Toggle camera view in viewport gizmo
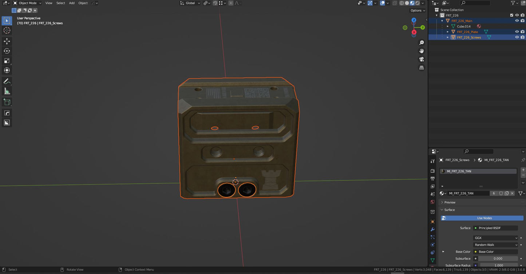526x274 pixels. point(422,59)
